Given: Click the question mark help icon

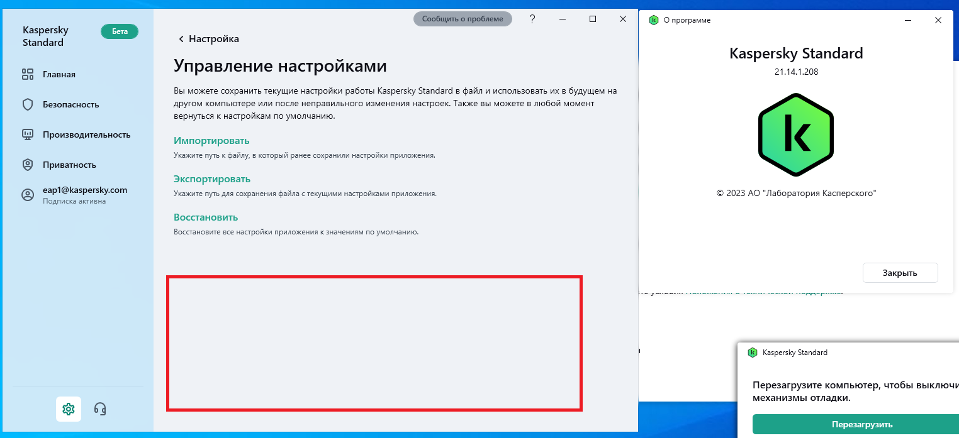Looking at the screenshot, I should click(532, 19).
